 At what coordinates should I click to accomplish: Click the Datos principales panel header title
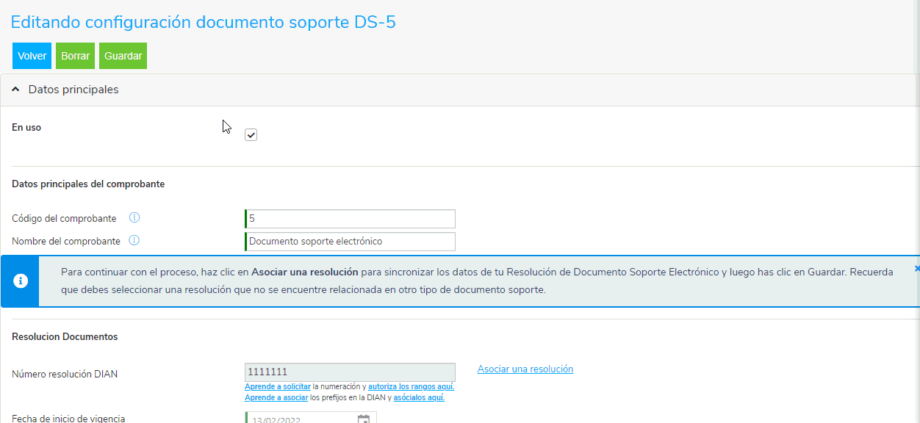coord(73,90)
